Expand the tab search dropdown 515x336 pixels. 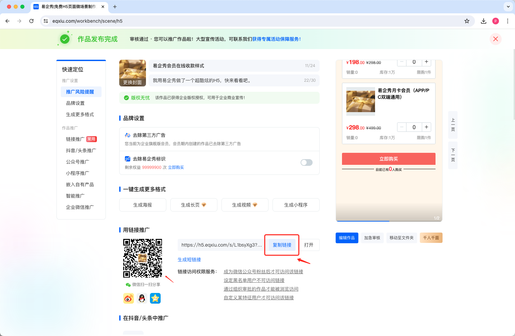click(508, 6)
